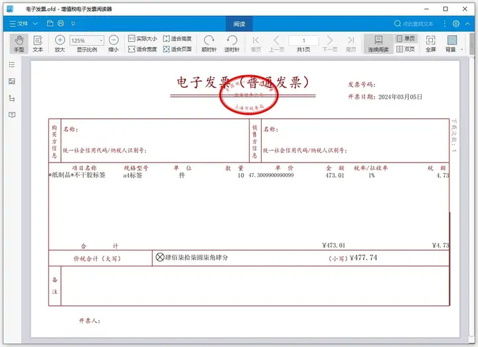Click the specification cell a4标签
Image resolution: width=478 pixels, height=347 pixels.
click(133, 175)
